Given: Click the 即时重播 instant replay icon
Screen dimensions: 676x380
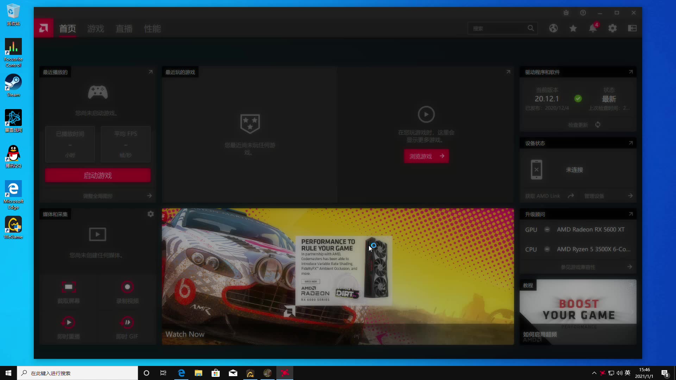Looking at the screenshot, I should click(x=68, y=322).
